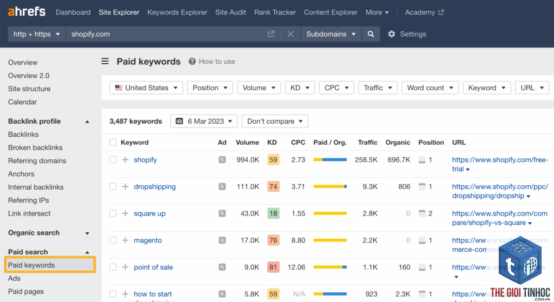Check the dropshipping row checkbox
This screenshot has width=554, height=302.
pos(113,186)
